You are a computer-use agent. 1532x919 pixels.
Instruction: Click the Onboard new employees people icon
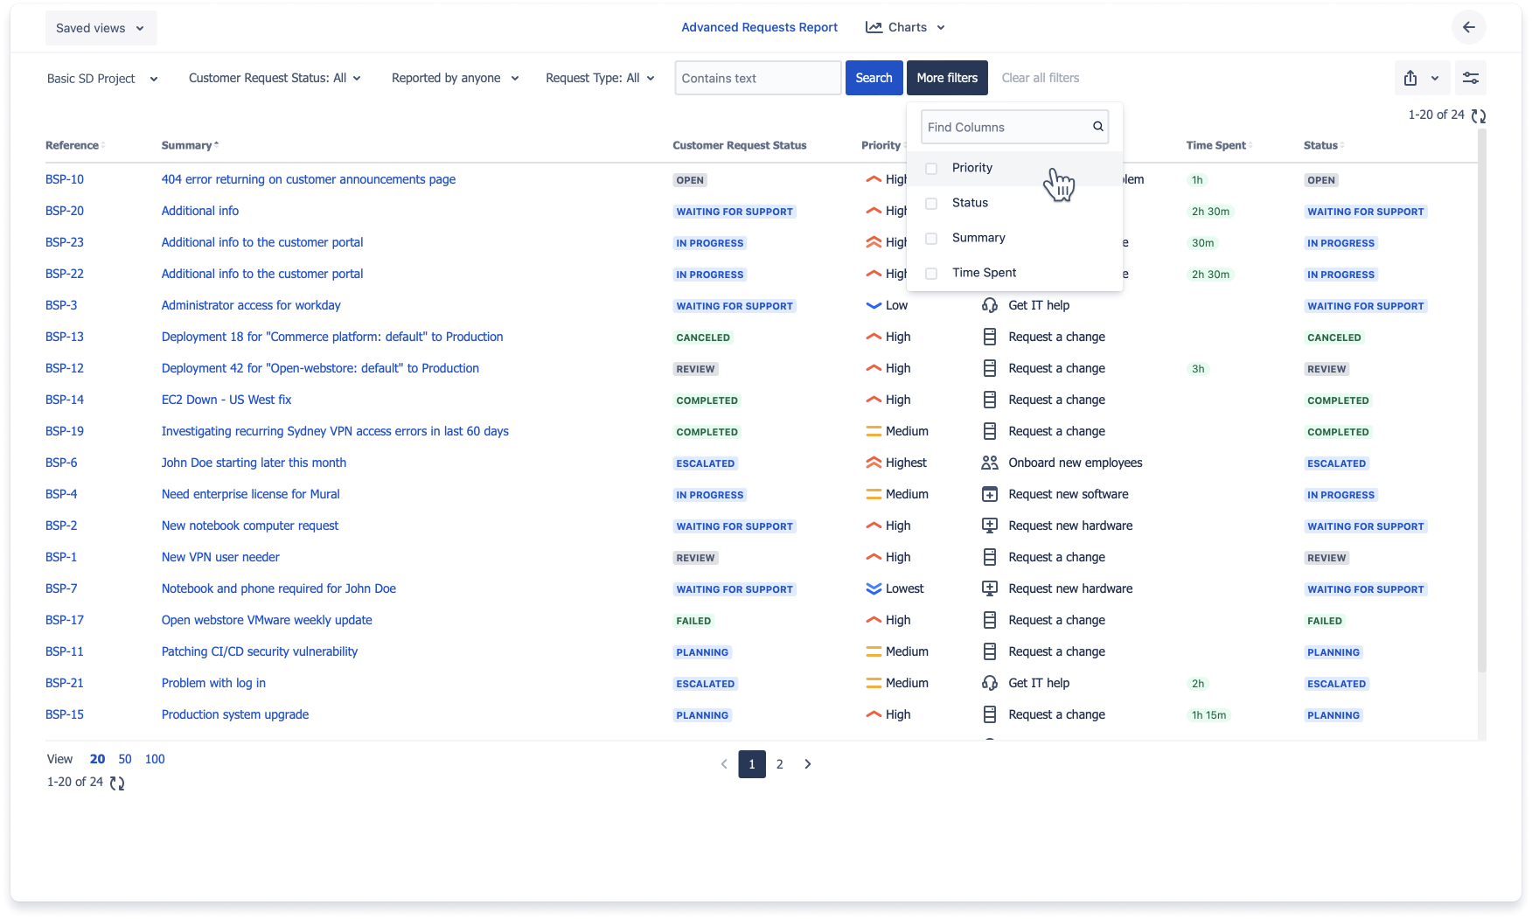989,463
